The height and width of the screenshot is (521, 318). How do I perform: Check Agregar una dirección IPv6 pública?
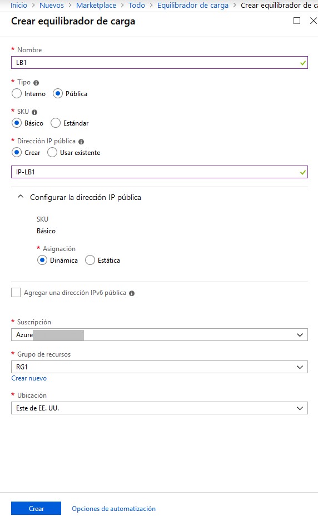pyautogui.click(x=16, y=293)
